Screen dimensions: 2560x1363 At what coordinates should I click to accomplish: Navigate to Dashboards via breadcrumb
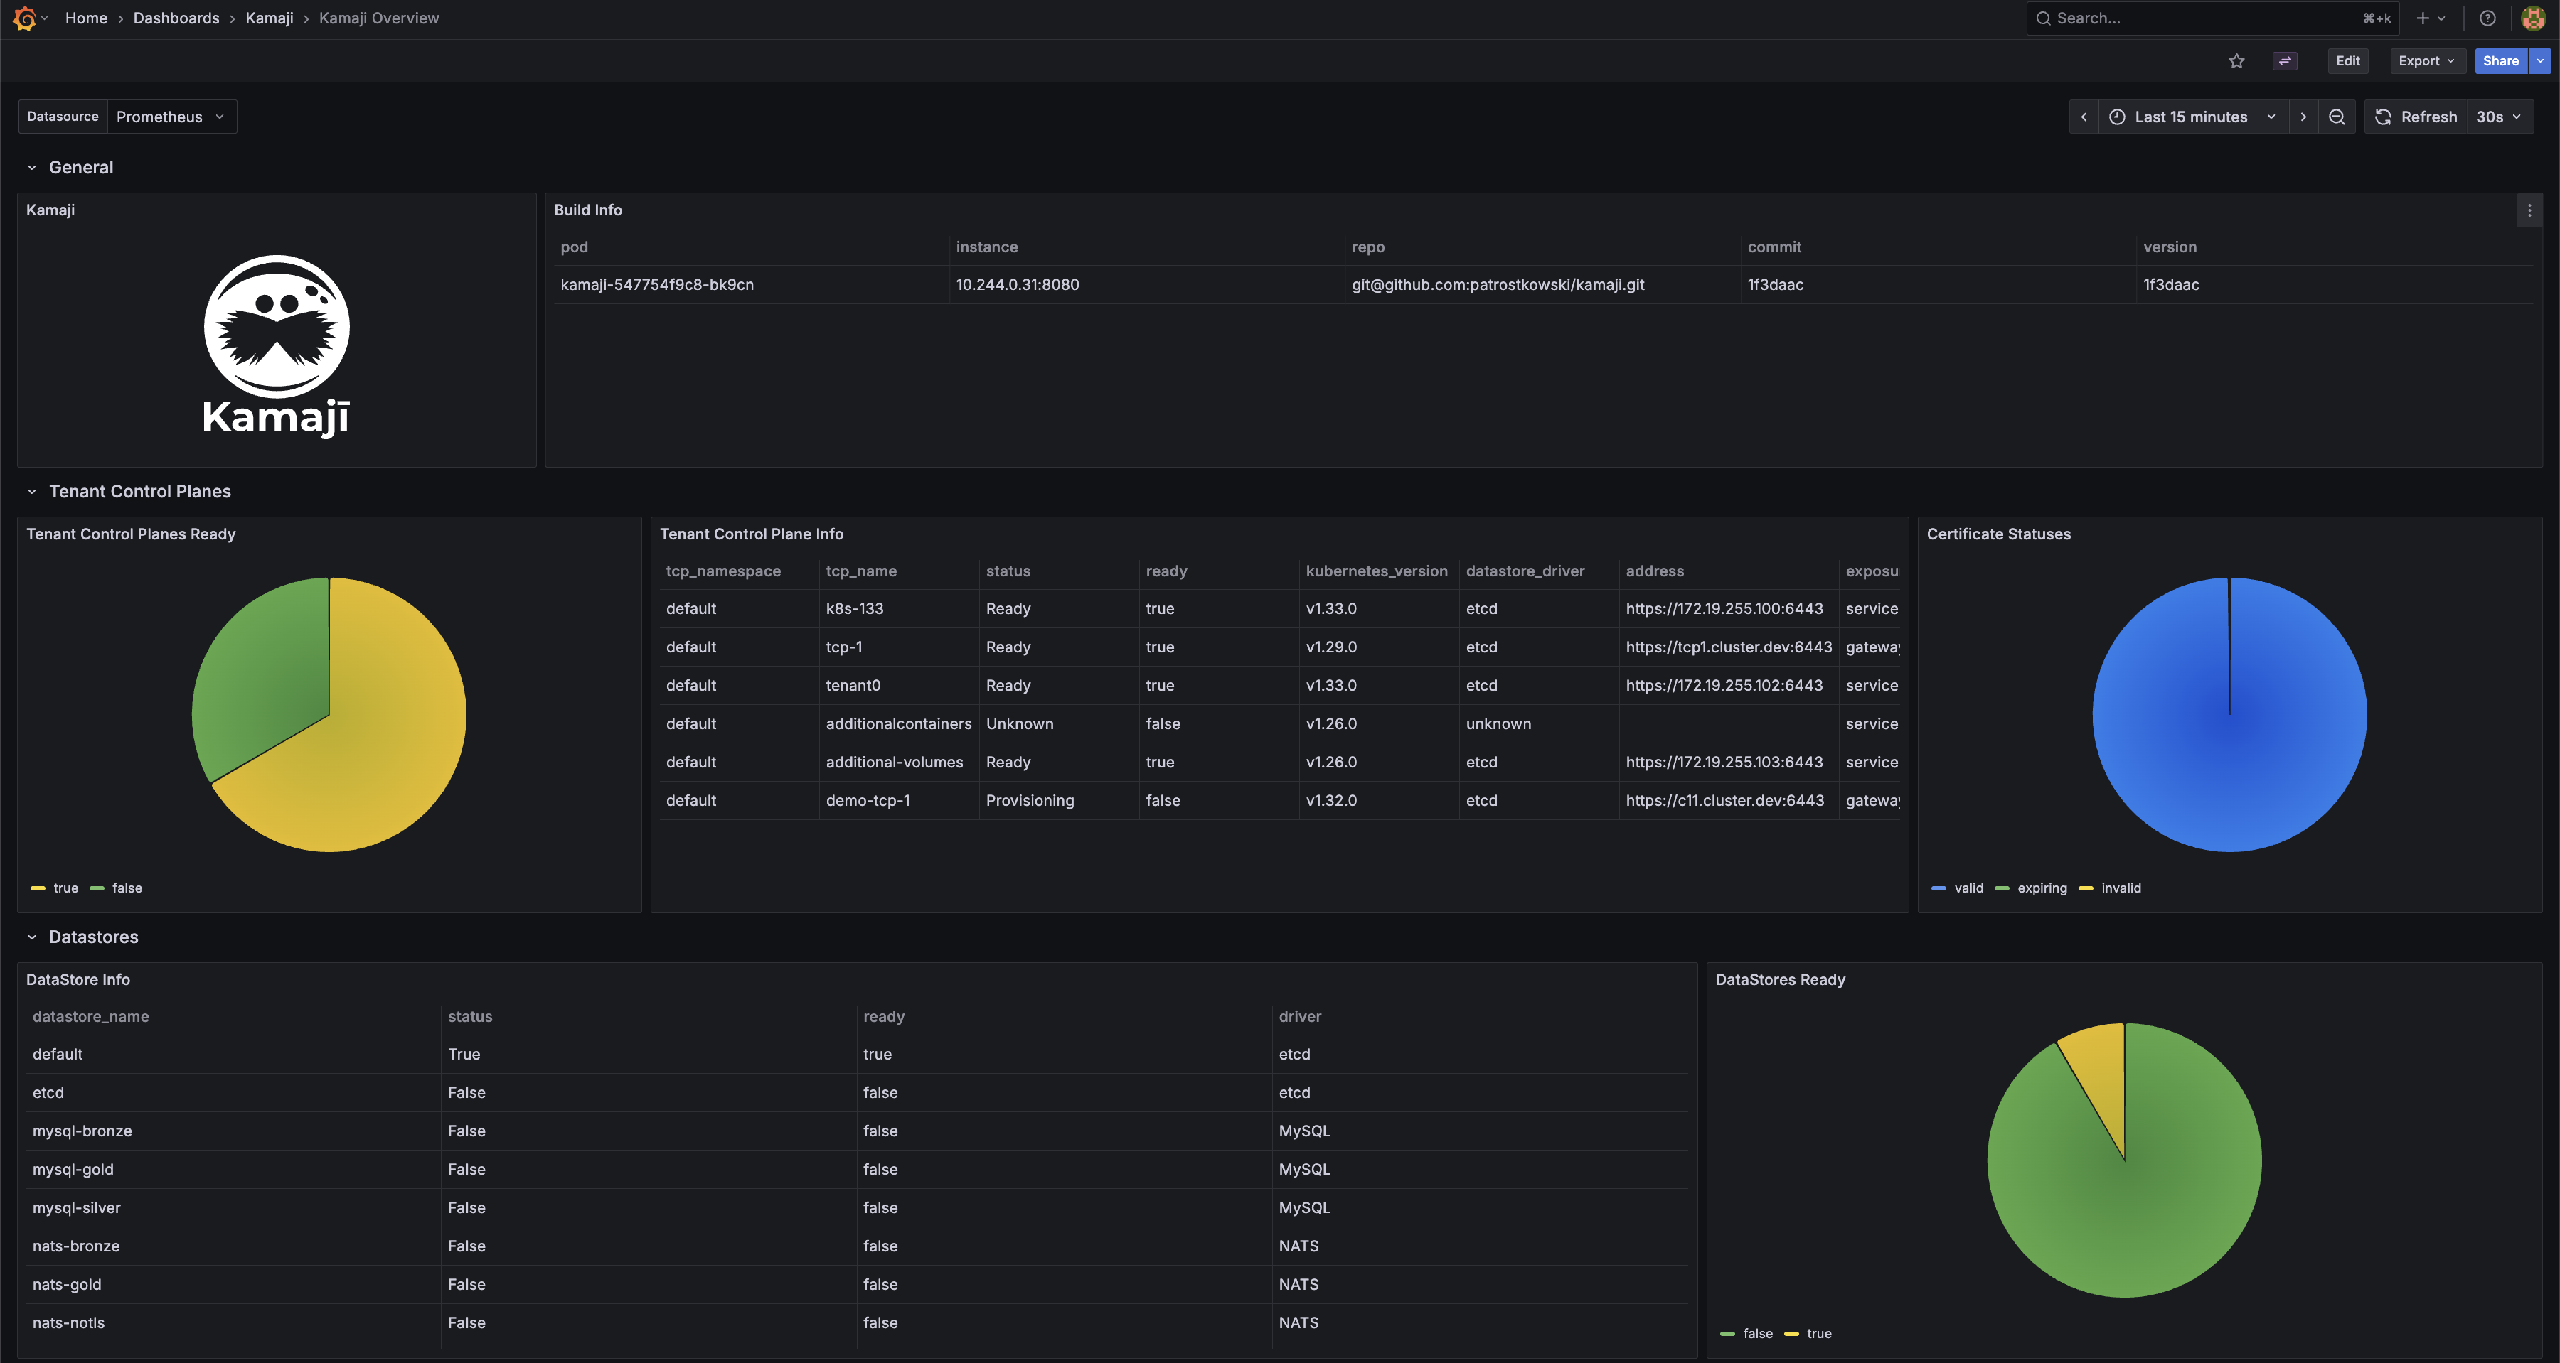click(x=176, y=18)
